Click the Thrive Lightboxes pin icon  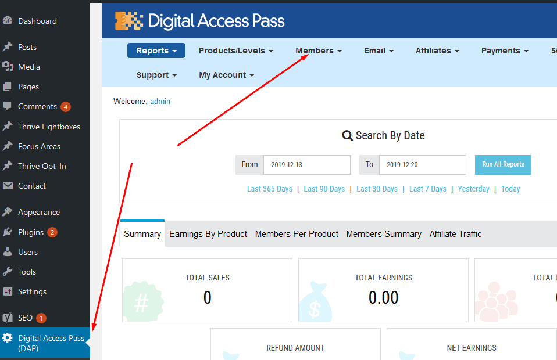(x=8, y=126)
